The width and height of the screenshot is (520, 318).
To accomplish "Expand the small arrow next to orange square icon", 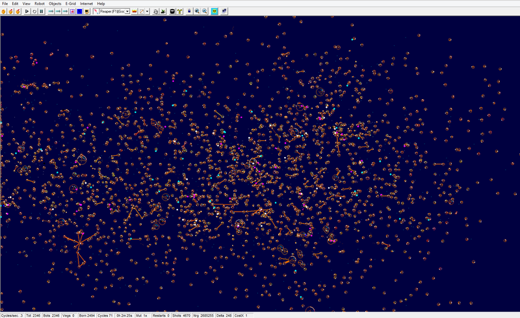I will (148, 11).
